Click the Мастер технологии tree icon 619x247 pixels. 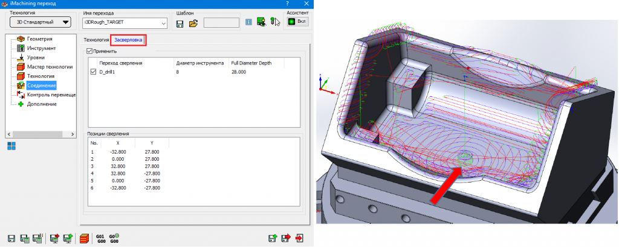coord(21,67)
